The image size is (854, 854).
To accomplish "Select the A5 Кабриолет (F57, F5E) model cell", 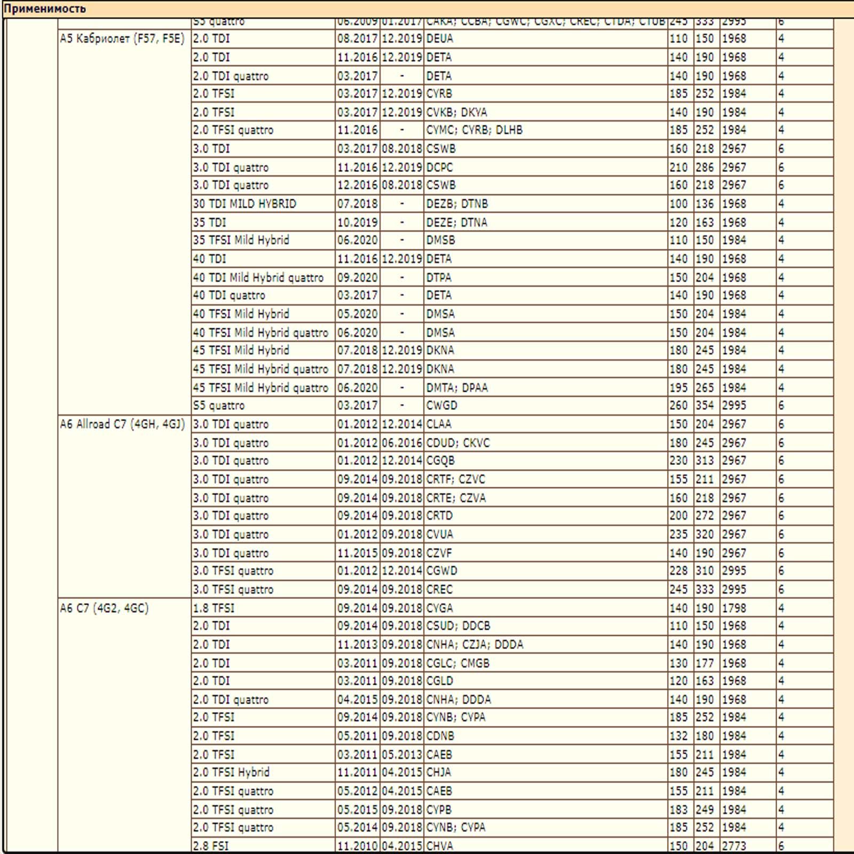I will (x=122, y=38).
